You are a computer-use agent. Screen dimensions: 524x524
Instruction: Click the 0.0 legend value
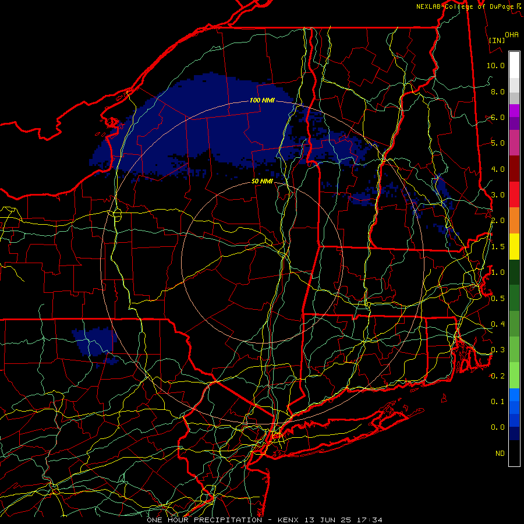497,427
